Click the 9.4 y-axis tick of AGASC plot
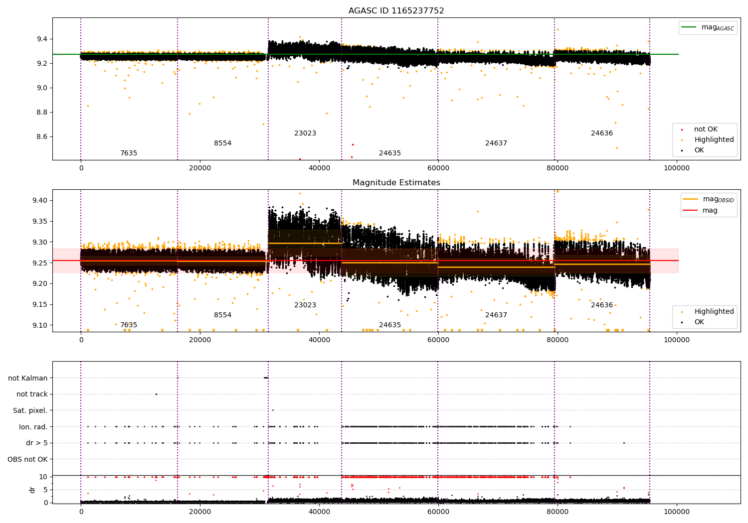The height and width of the screenshot is (523, 748). (x=42, y=39)
